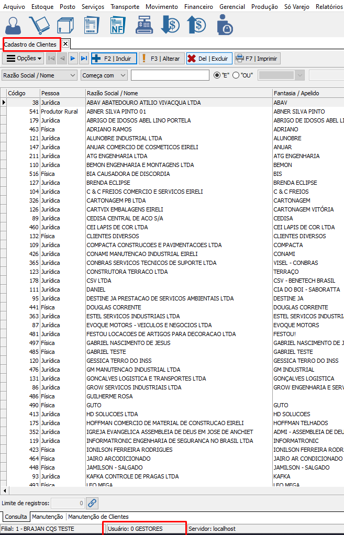Select the "E" radio button
The width and height of the screenshot is (344, 535).
tap(217, 75)
